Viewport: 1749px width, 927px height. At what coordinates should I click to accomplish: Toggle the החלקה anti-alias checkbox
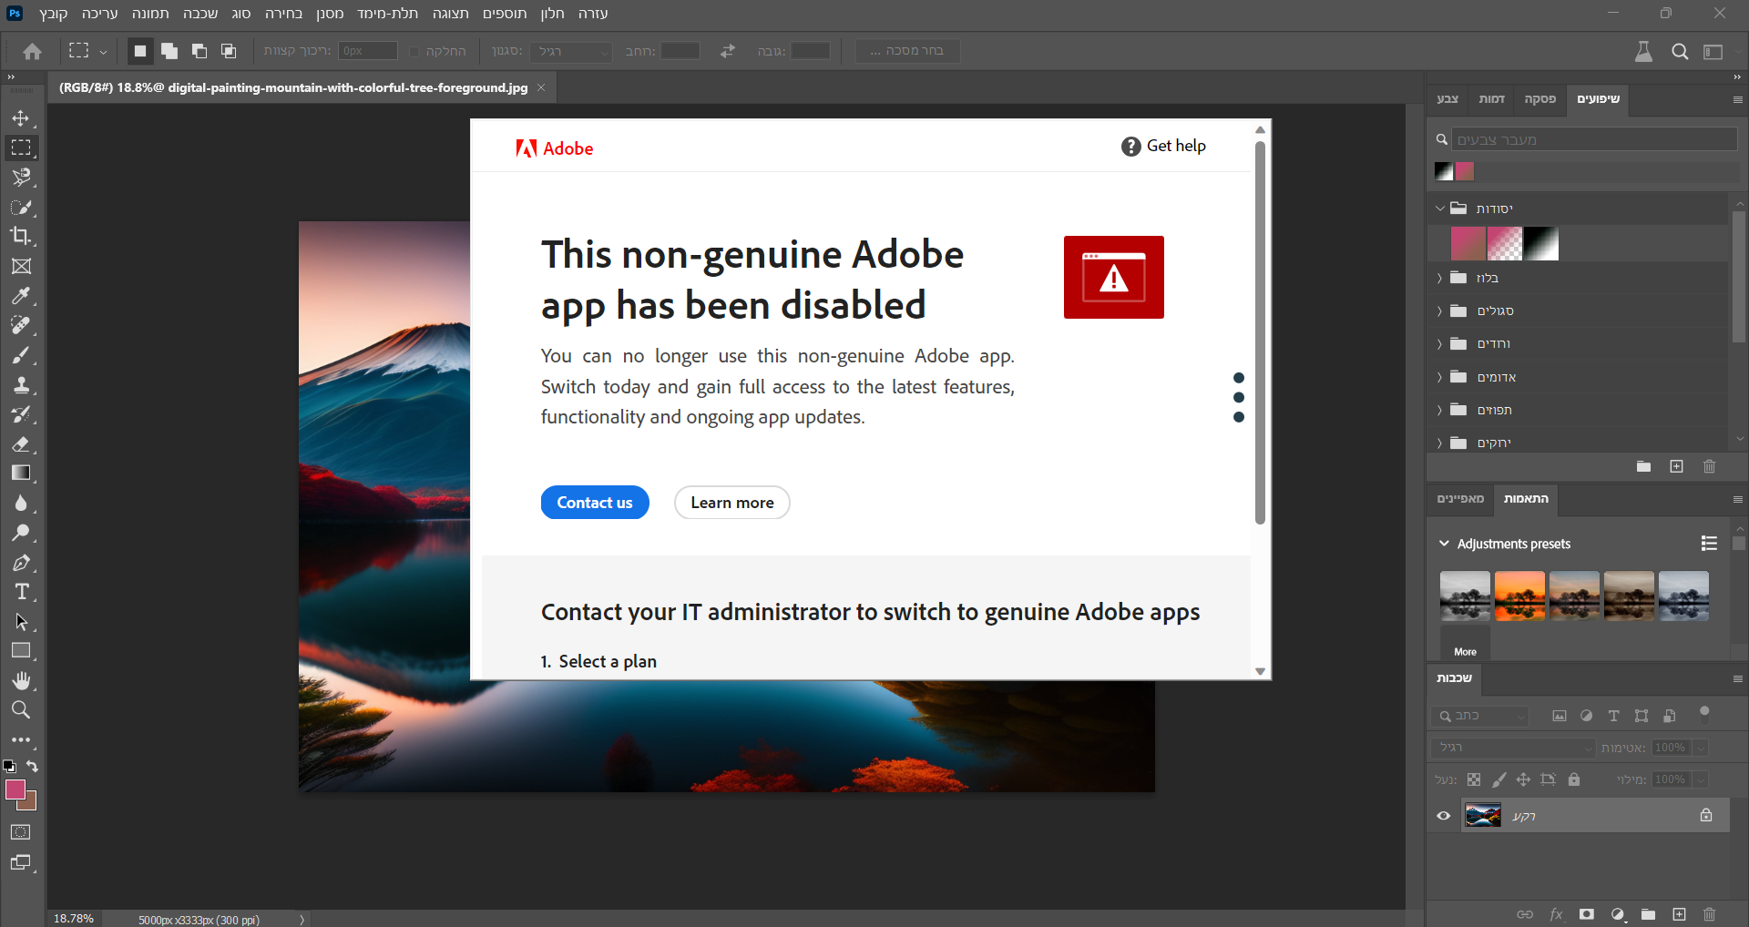coord(414,52)
